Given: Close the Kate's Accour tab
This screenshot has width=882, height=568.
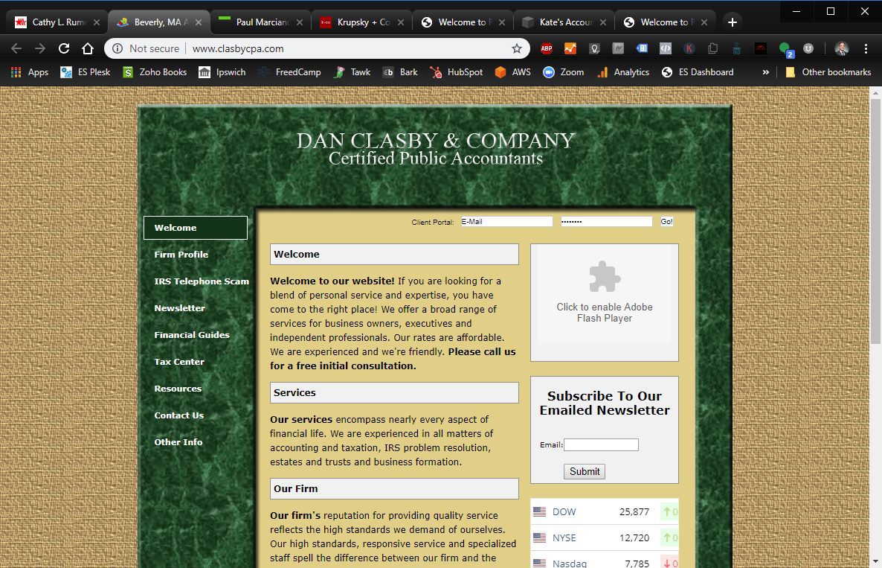Looking at the screenshot, I should [603, 22].
